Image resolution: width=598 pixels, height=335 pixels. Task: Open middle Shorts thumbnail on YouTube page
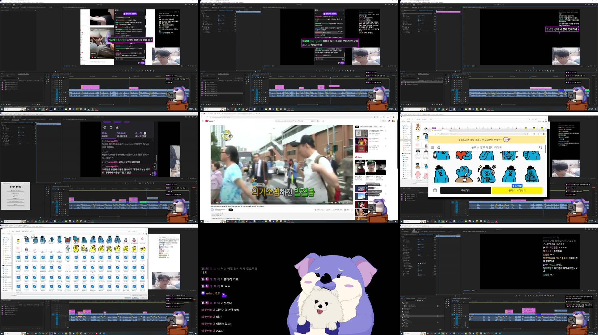pos(371,167)
